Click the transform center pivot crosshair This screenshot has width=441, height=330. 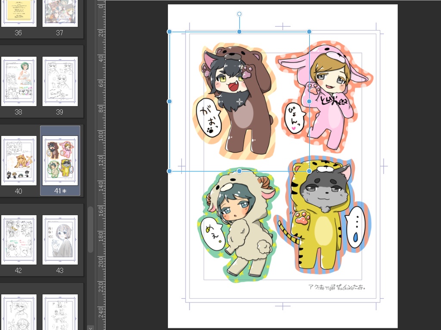[x=239, y=101]
